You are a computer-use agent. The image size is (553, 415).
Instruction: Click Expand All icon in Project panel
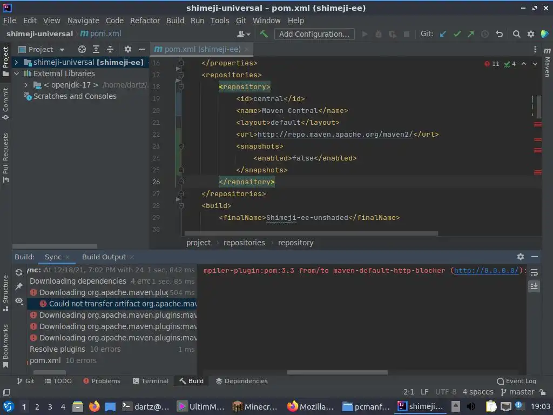96,49
